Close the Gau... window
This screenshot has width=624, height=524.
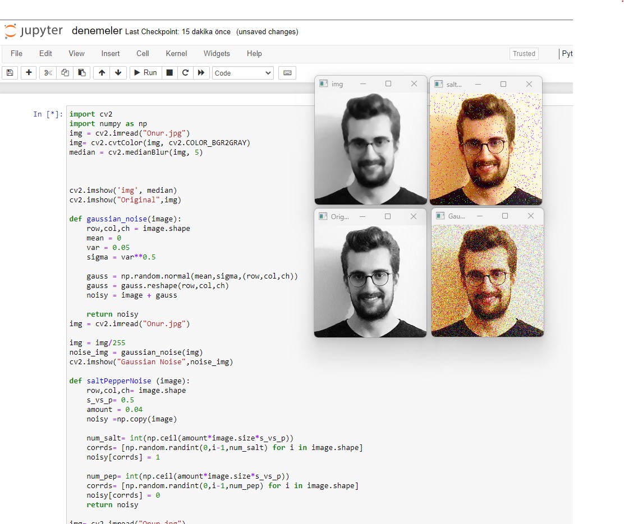(x=530, y=215)
